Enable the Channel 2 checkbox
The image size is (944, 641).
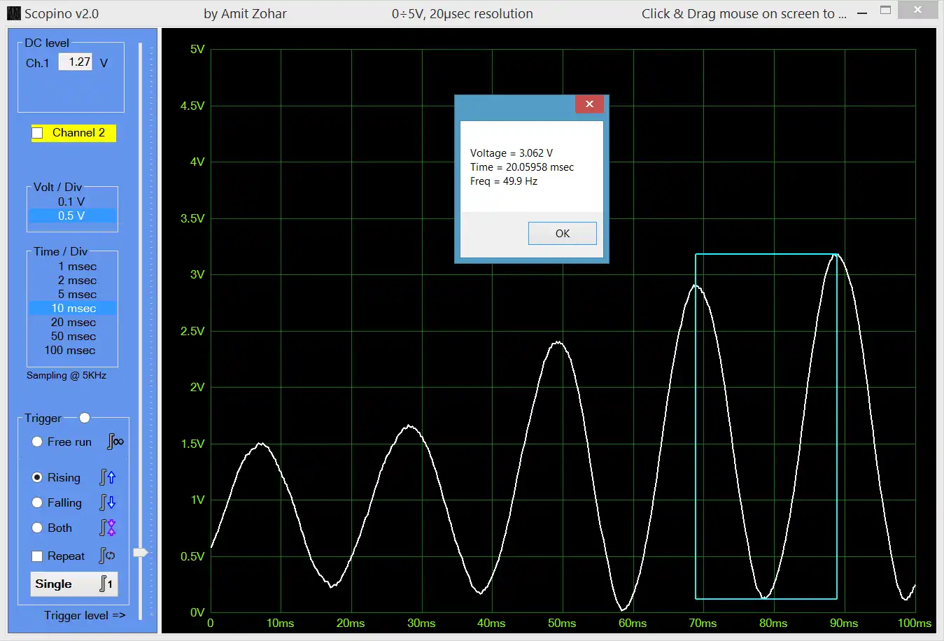pyautogui.click(x=38, y=133)
